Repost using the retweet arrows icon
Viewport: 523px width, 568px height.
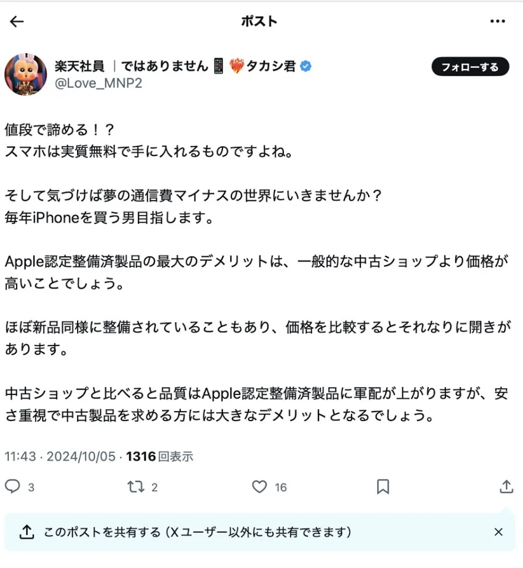click(x=136, y=486)
